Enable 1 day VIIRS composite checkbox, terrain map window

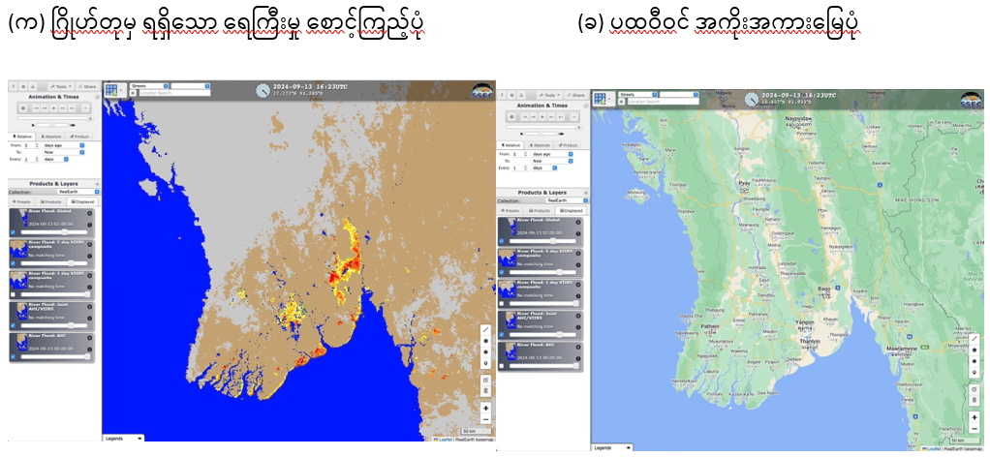(x=502, y=304)
